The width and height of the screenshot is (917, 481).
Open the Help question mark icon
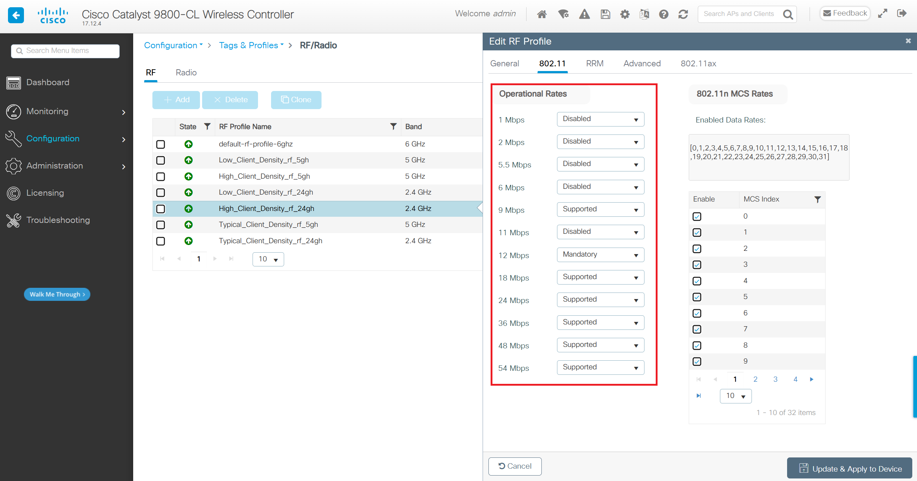point(664,14)
